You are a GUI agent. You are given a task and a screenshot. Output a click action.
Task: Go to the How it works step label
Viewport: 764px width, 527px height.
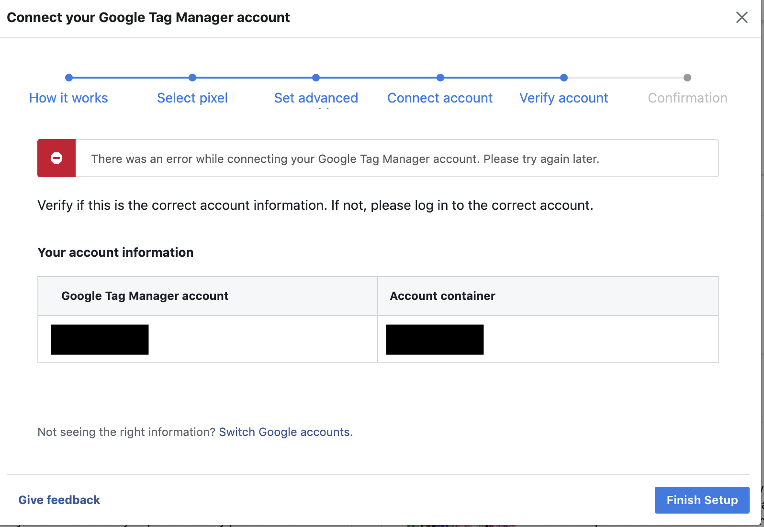click(68, 98)
